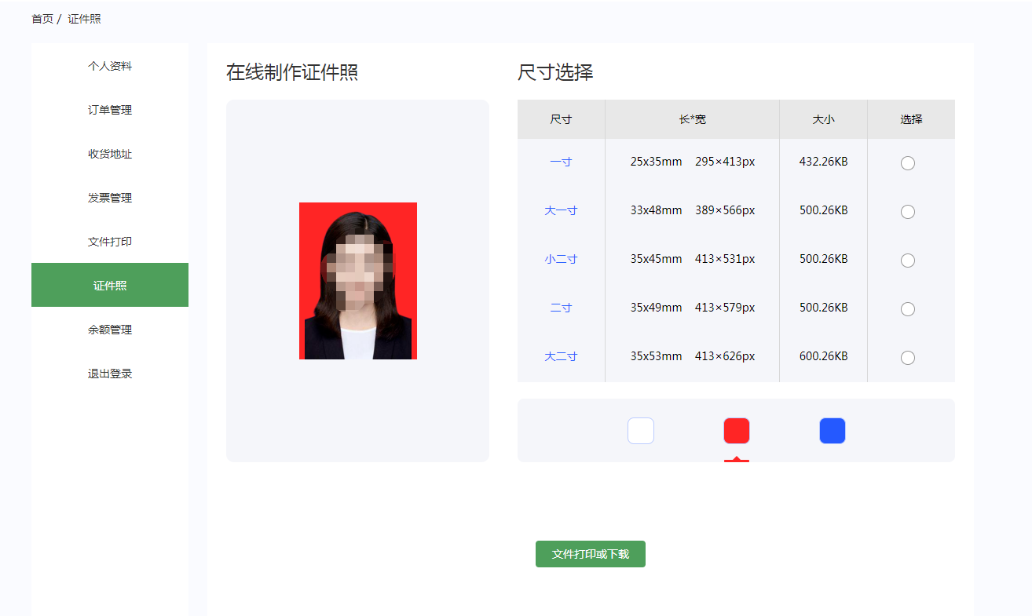Click the 小二寸 size link
This screenshot has width=1032, height=616.
pyautogui.click(x=561, y=259)
